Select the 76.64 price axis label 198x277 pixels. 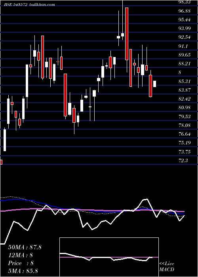click(185, 134)
